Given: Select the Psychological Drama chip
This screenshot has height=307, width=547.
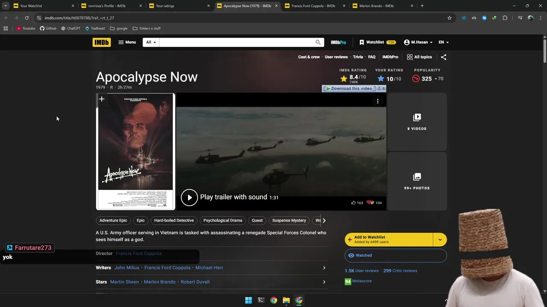Looking at the screenshot, I should tap(223, 220).
